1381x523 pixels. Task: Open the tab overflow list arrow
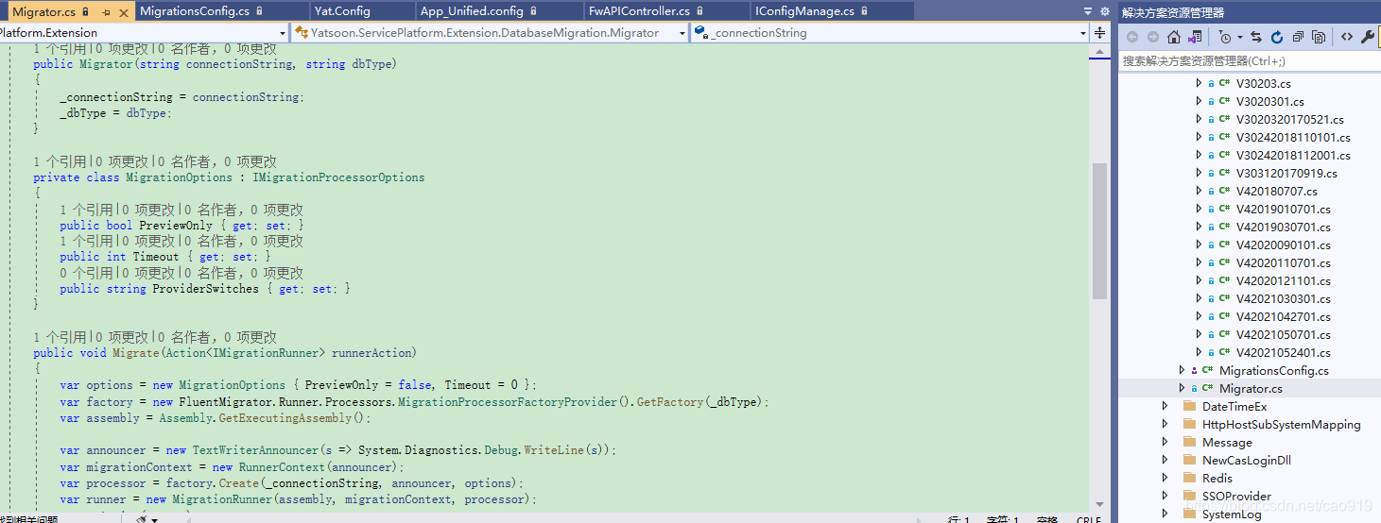1088,11
